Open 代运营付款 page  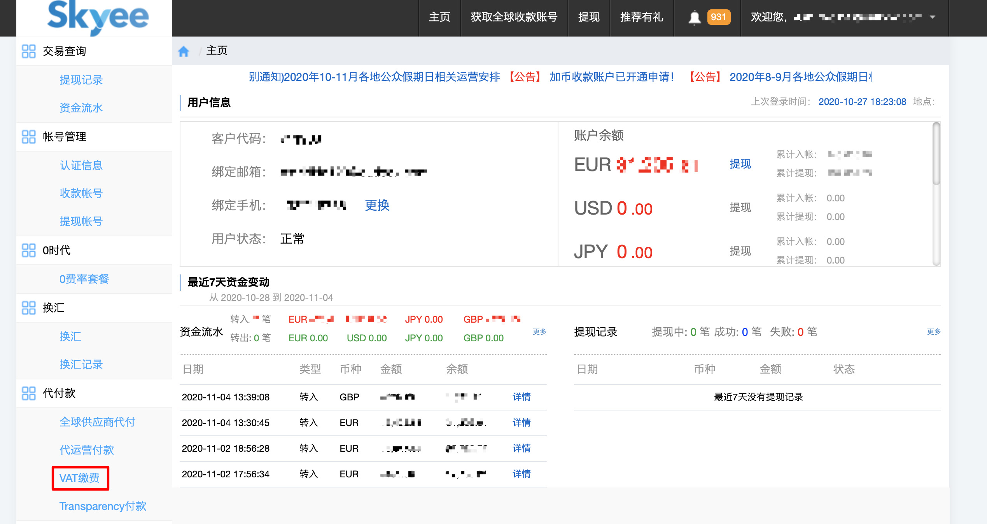click(86, 450)
